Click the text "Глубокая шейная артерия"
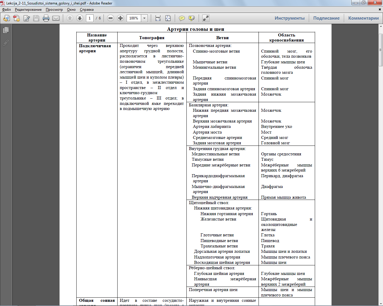This screenshot has width=383, height=306. click(x=219, y=273)
